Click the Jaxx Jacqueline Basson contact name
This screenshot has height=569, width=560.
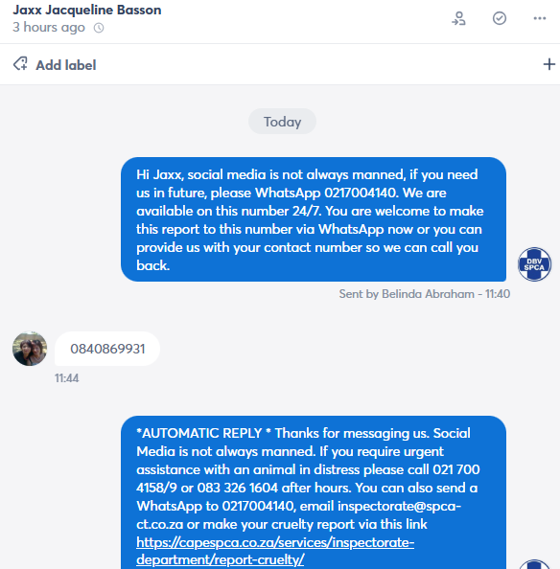click(87, 10)
